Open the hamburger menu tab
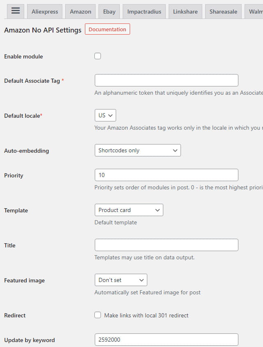This screenshot has height=347, width=263. (16, 11)
